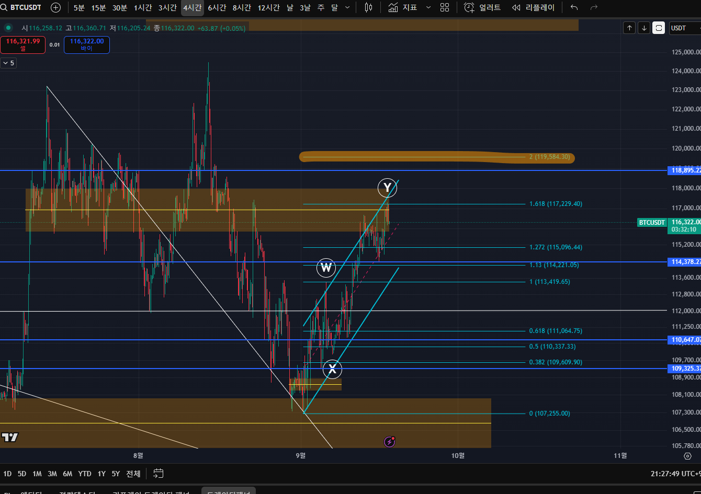The width and height of the screenshot is (701, 494).
Task: Open the indicators (지표) panel
Action: click(403, 7)
